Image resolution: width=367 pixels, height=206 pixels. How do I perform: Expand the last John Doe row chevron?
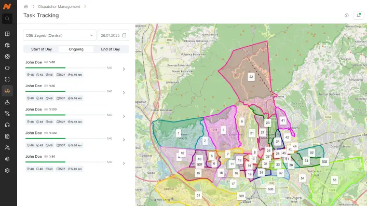click(124, 163)
